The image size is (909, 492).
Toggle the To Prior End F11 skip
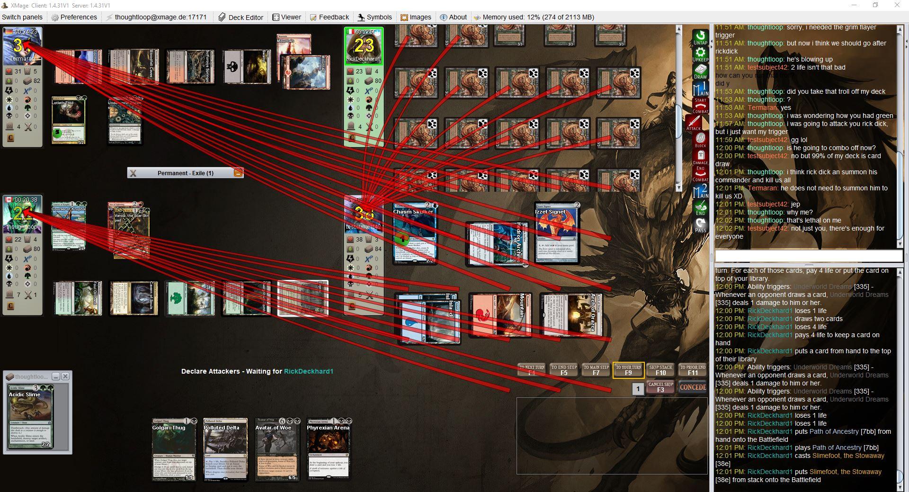pyautogui.click(x=693, y=370)
